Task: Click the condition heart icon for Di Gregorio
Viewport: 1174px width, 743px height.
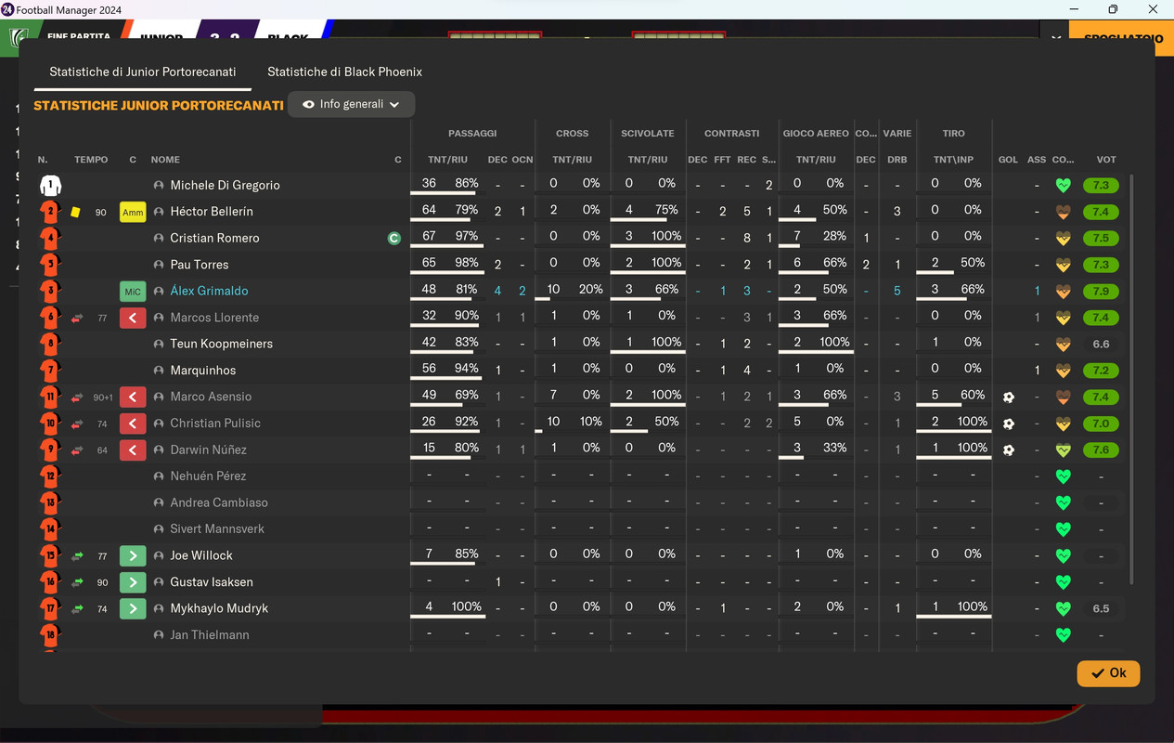Action: tap(1064, 185)
